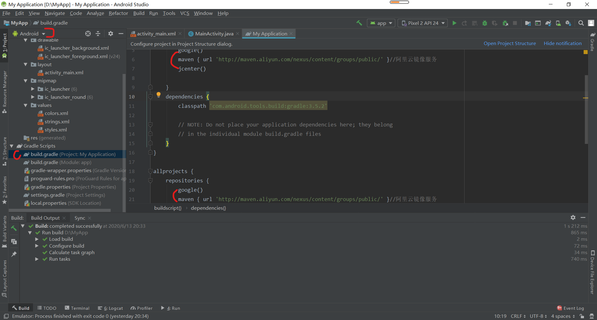The width and height of the screenshot is (597, 320).
Task: Click the Search Everywhere magnifier
Action: pos(581,23)
